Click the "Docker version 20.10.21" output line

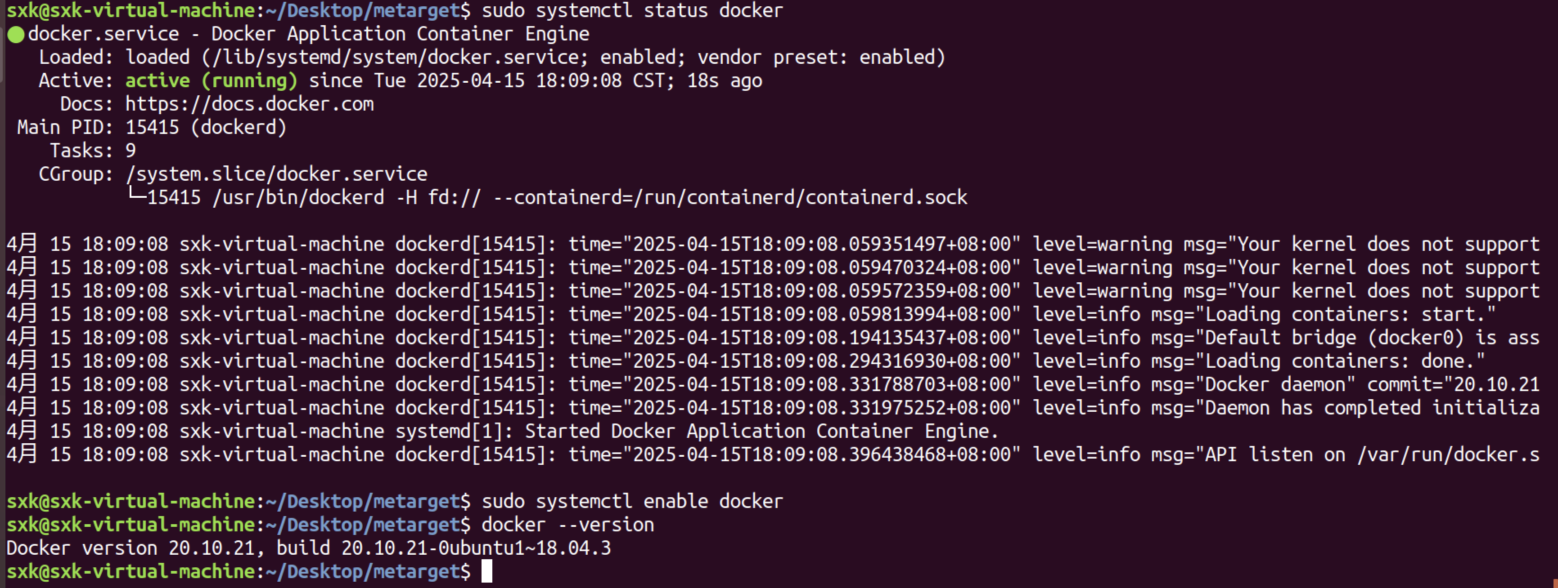(308, 548)
